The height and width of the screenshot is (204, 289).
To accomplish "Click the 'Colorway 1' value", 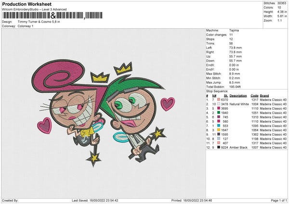I will (26, 26).
